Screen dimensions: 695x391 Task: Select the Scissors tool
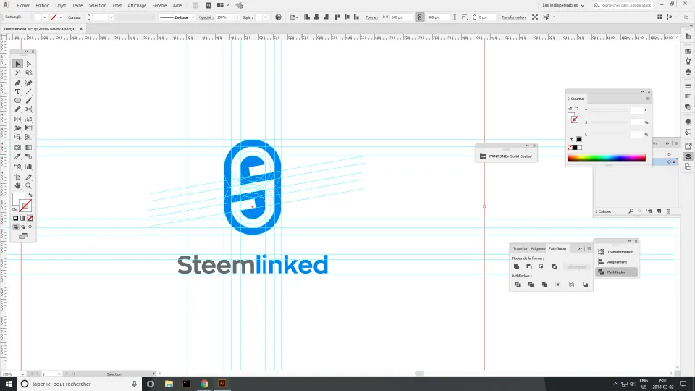(x=29, y=109)
